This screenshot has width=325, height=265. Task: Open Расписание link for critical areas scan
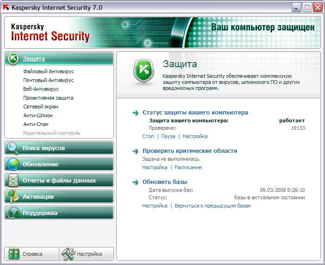[x=188, y=167]
